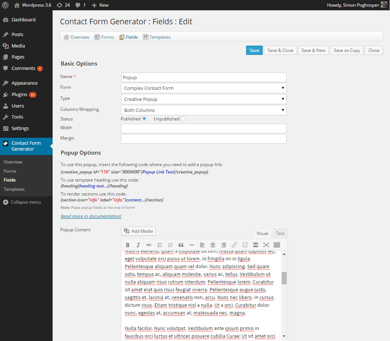Open Forms in the sidebar submenu
The image size is (390, 341).
pos(10,171)
